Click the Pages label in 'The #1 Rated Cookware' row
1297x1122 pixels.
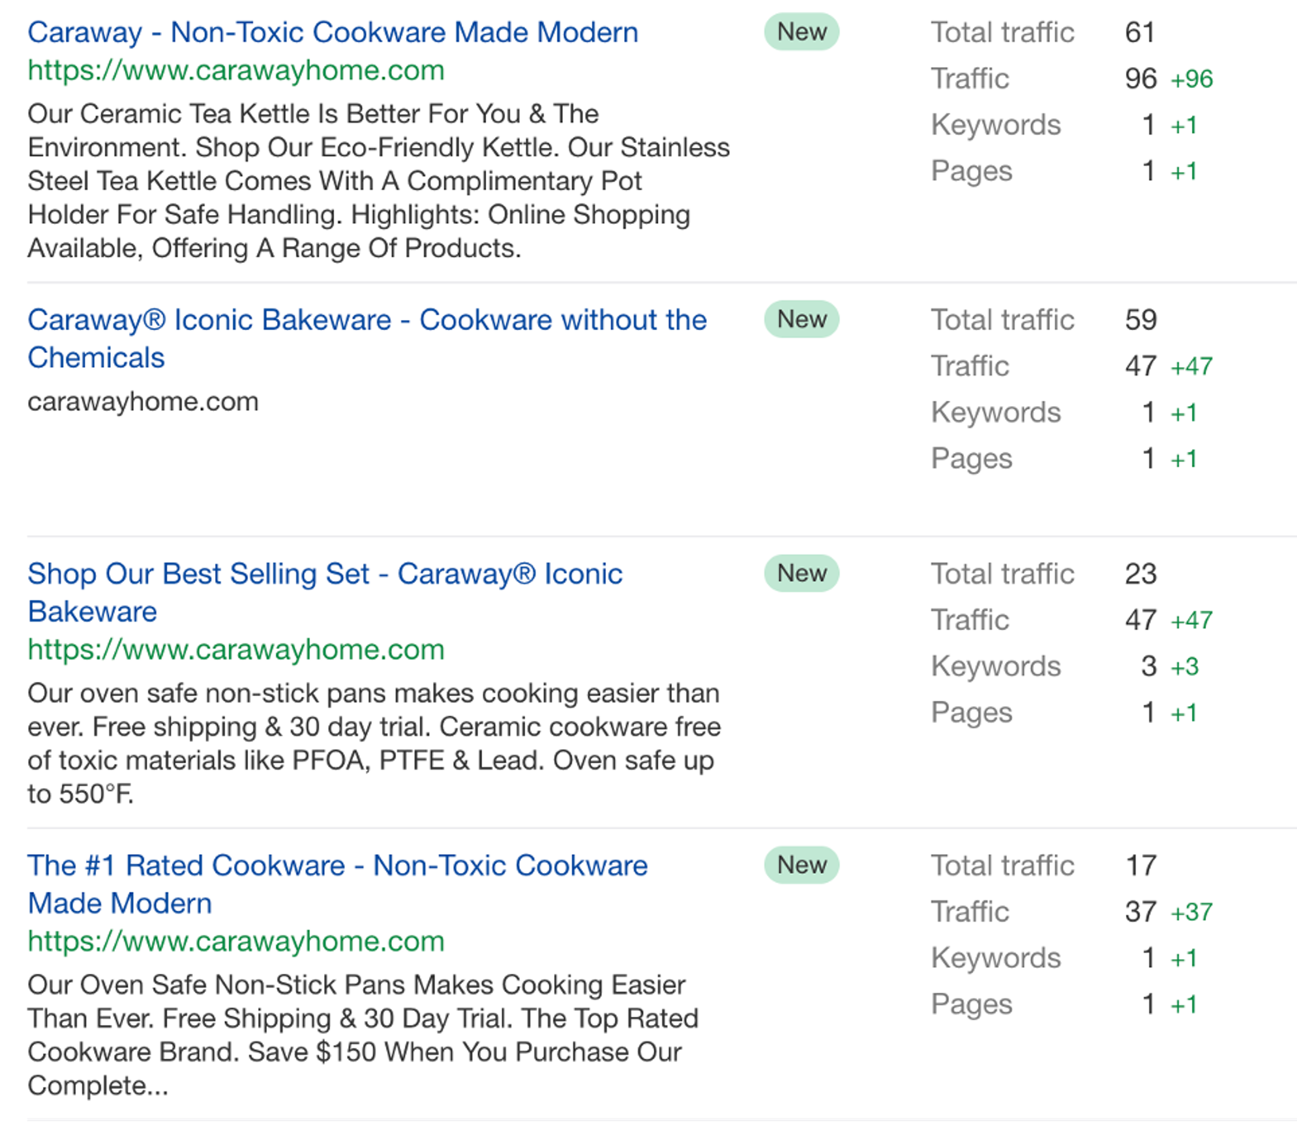pyautogui.click(x=971, y=1005)
